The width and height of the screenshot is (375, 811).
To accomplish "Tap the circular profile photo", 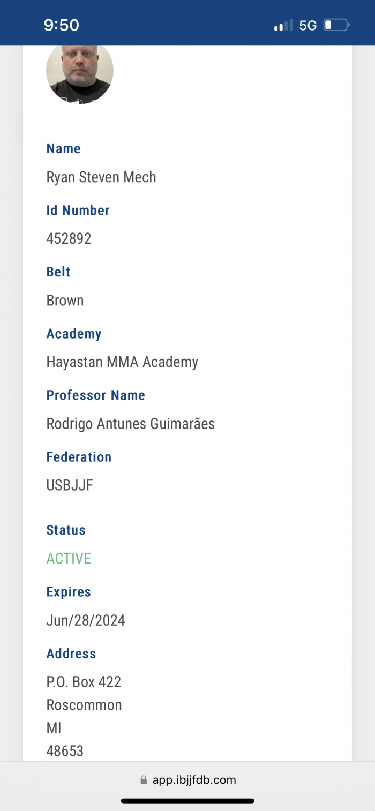I will tap(80, 72).
